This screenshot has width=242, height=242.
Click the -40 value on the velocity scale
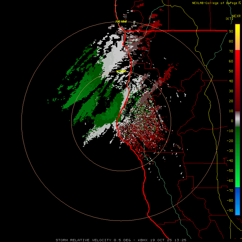[230, 161]
